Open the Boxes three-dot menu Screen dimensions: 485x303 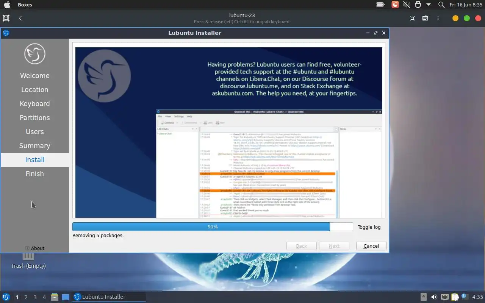coord(438,18)
